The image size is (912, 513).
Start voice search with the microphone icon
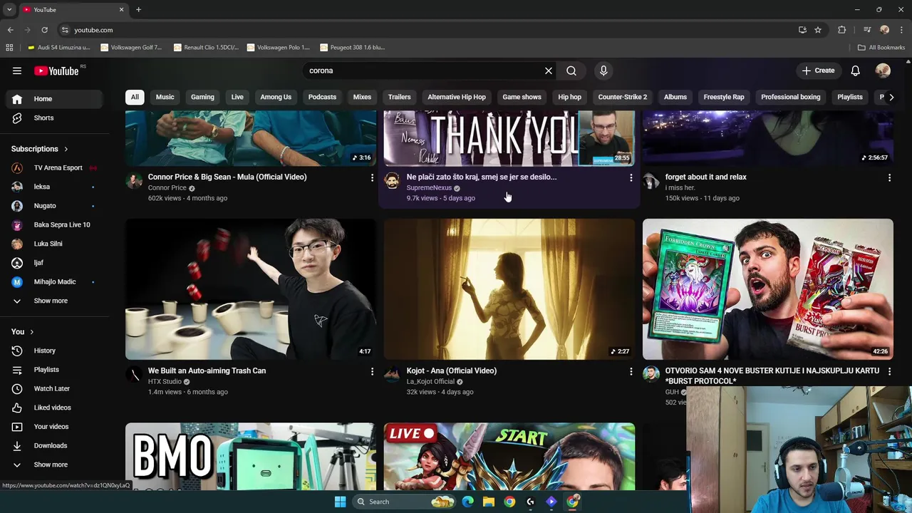point(603,71)
